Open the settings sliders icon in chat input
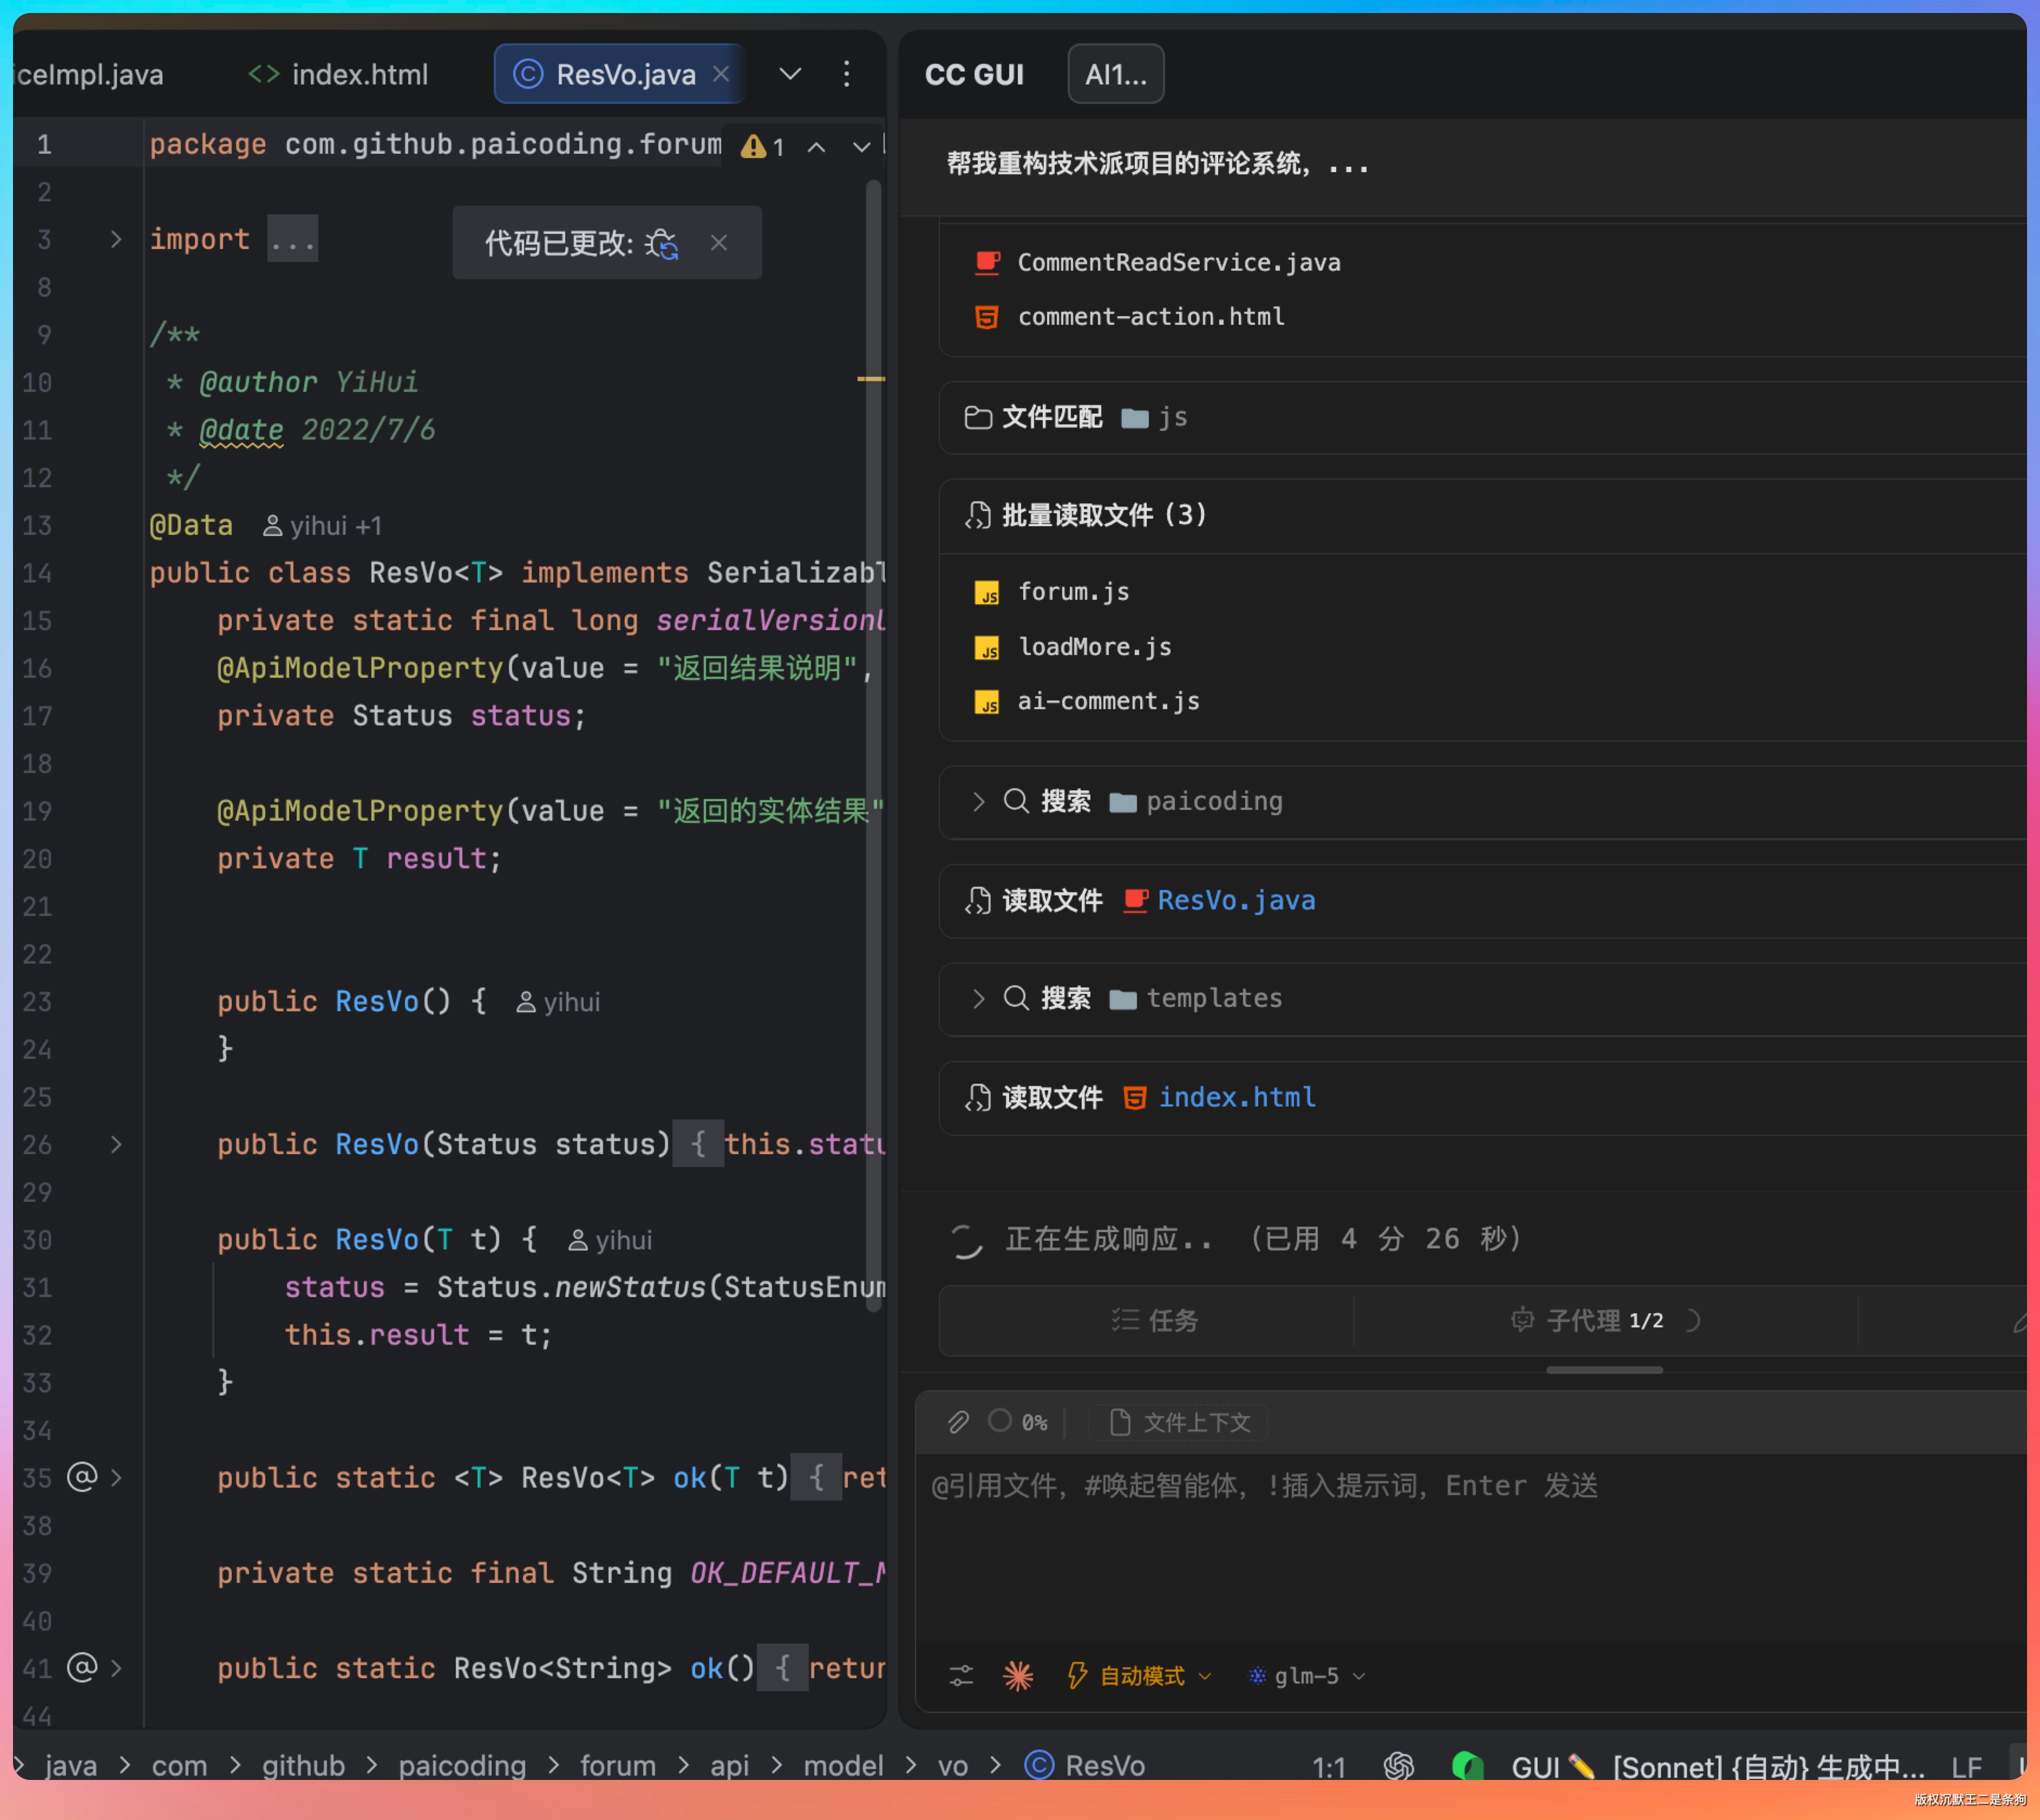 pyautogui.click(x=961, y=1676)
